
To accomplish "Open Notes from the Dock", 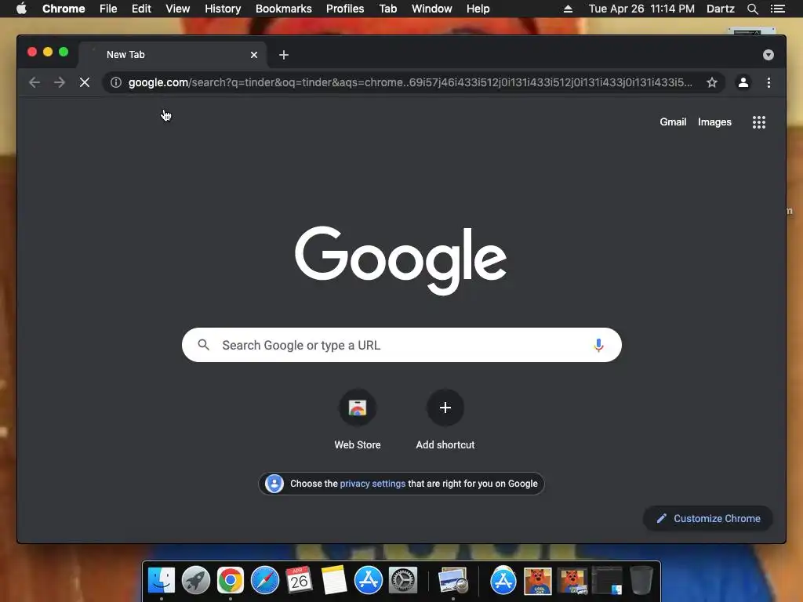I will pyautogui.click(x=334, y=580).
